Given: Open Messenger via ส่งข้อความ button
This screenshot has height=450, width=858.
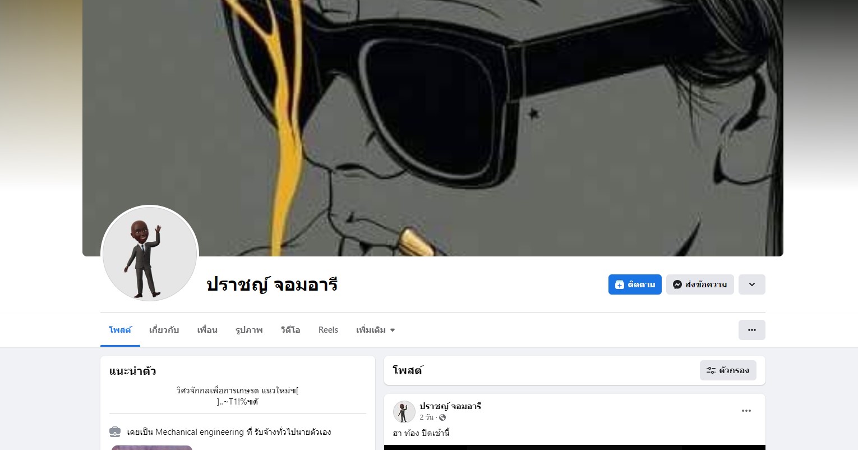Looking at the screenshot, I should pyautogui.click(x=700, y=284).
